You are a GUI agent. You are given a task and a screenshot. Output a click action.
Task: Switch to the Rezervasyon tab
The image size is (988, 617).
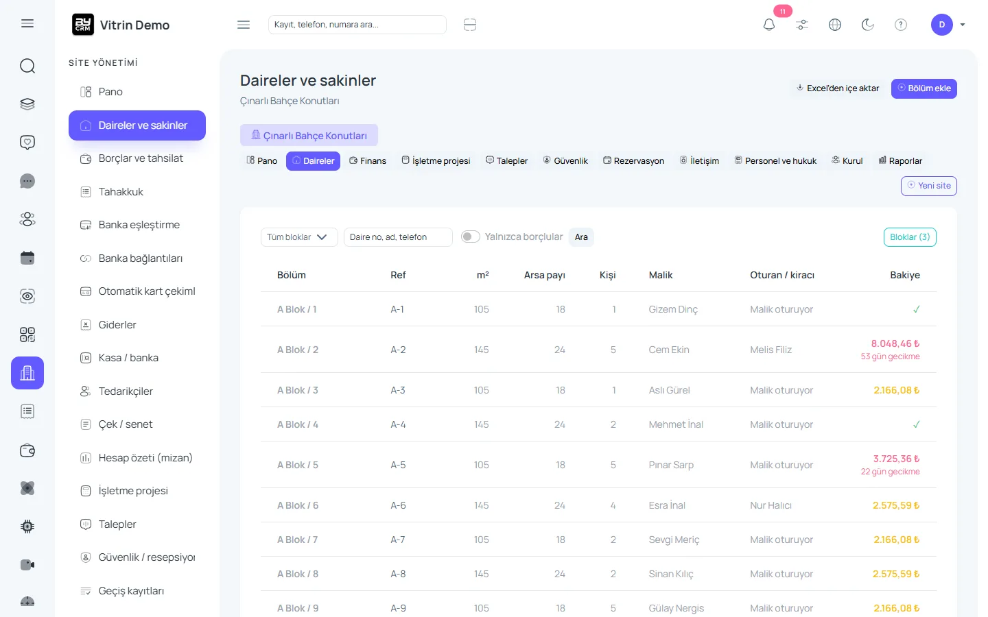(634, 161)
